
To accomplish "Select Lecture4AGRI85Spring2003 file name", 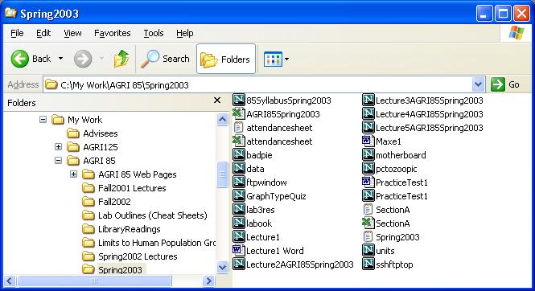I will [x=430, y=114].
